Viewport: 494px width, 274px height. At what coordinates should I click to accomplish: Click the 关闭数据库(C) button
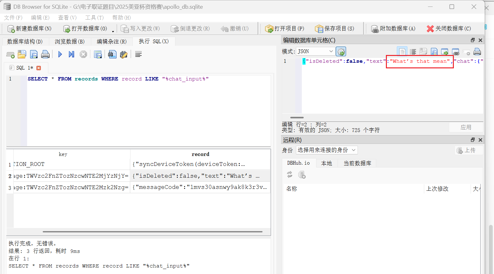(x=449, y=29)
